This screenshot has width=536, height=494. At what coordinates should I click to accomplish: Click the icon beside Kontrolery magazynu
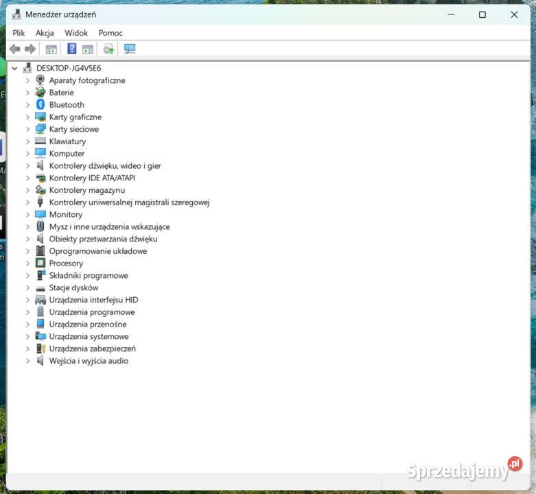[40, 190]
